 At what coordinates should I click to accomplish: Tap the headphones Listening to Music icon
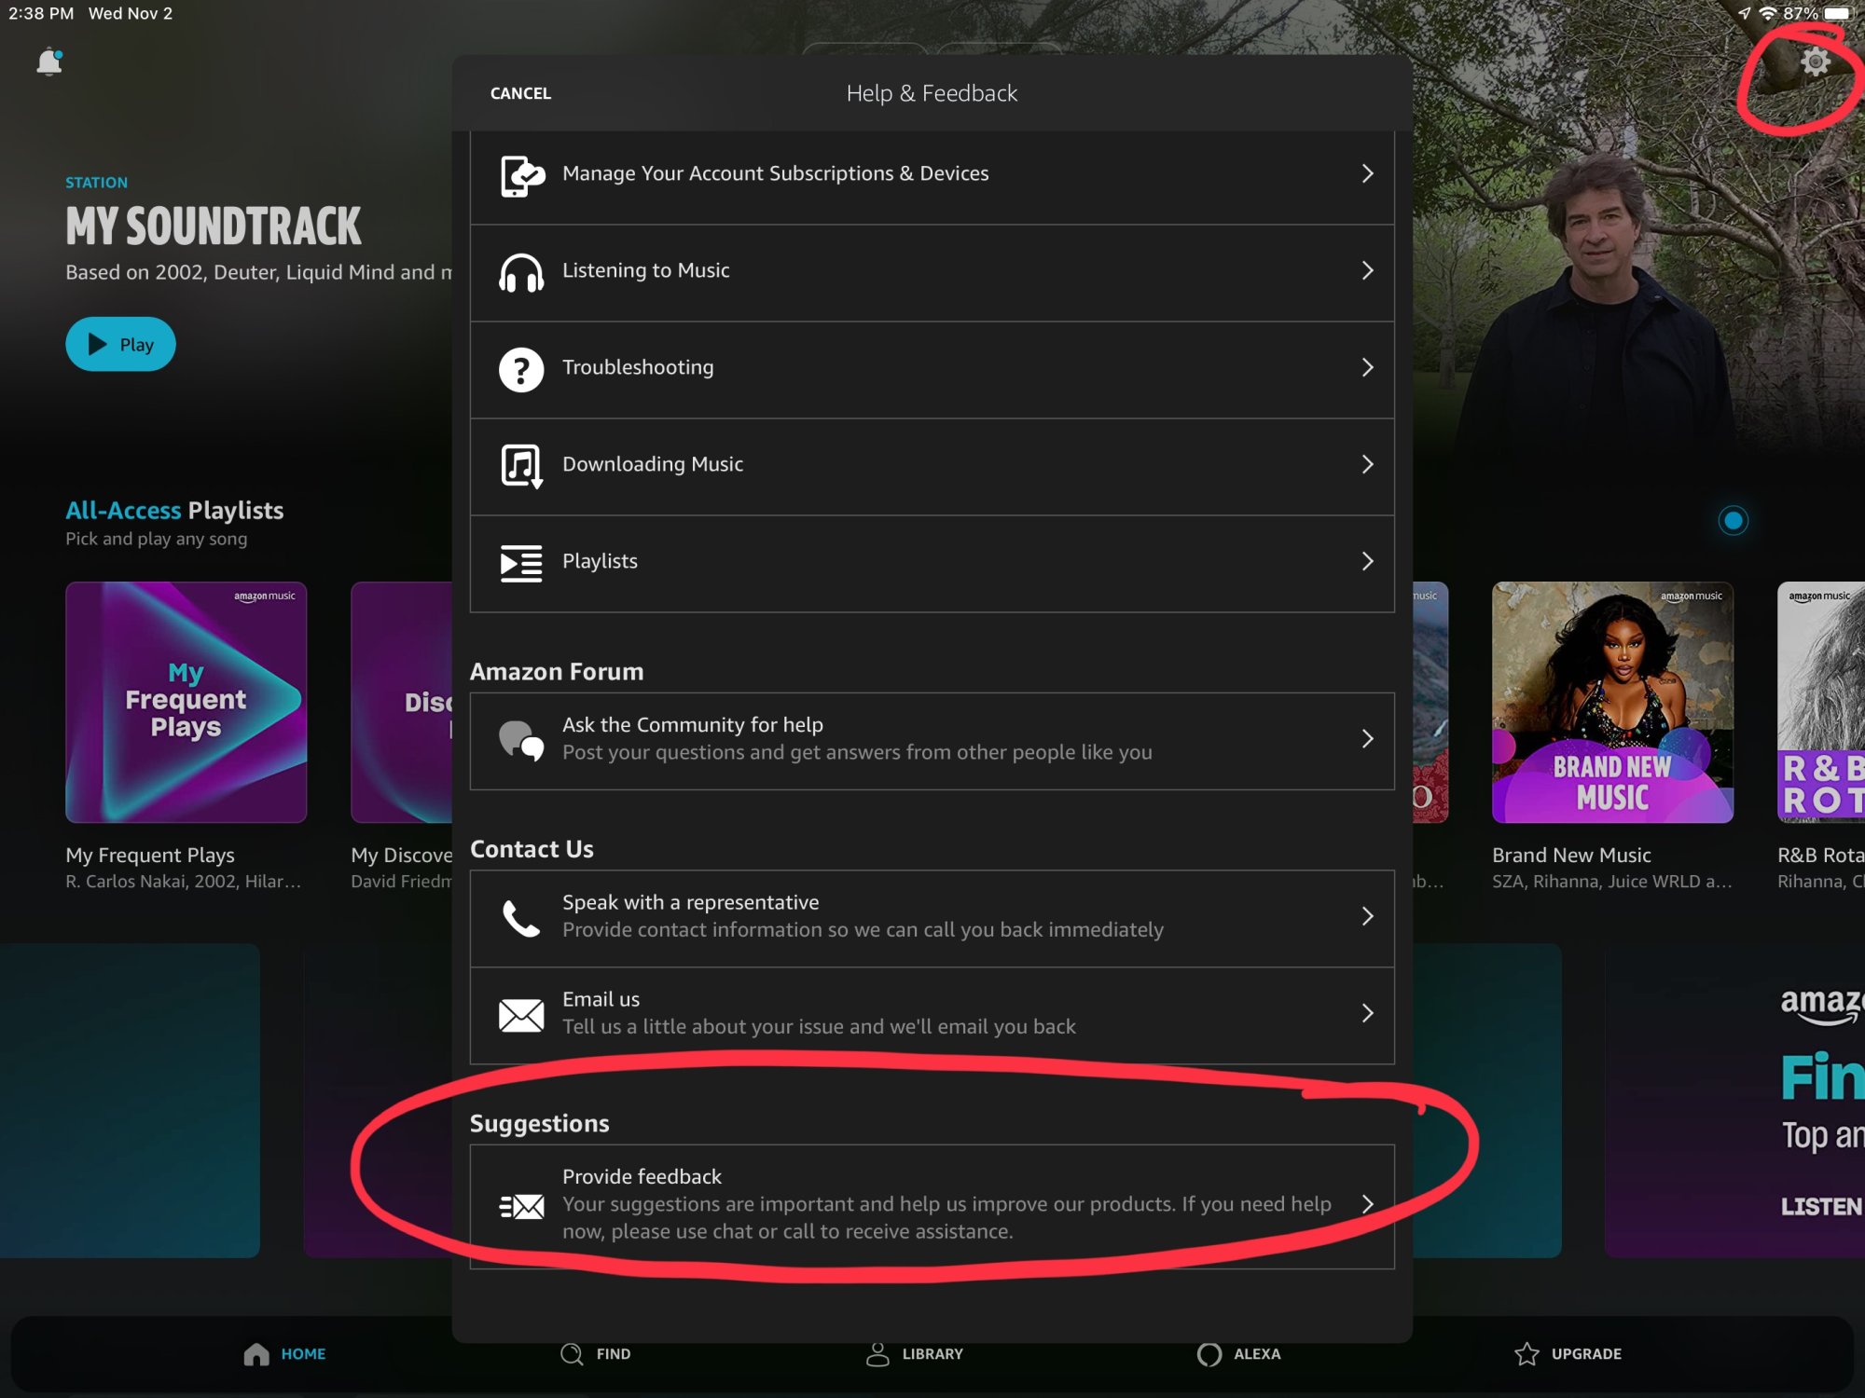coord(520,272)
